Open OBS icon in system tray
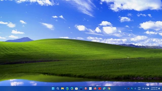 [128, 88]
